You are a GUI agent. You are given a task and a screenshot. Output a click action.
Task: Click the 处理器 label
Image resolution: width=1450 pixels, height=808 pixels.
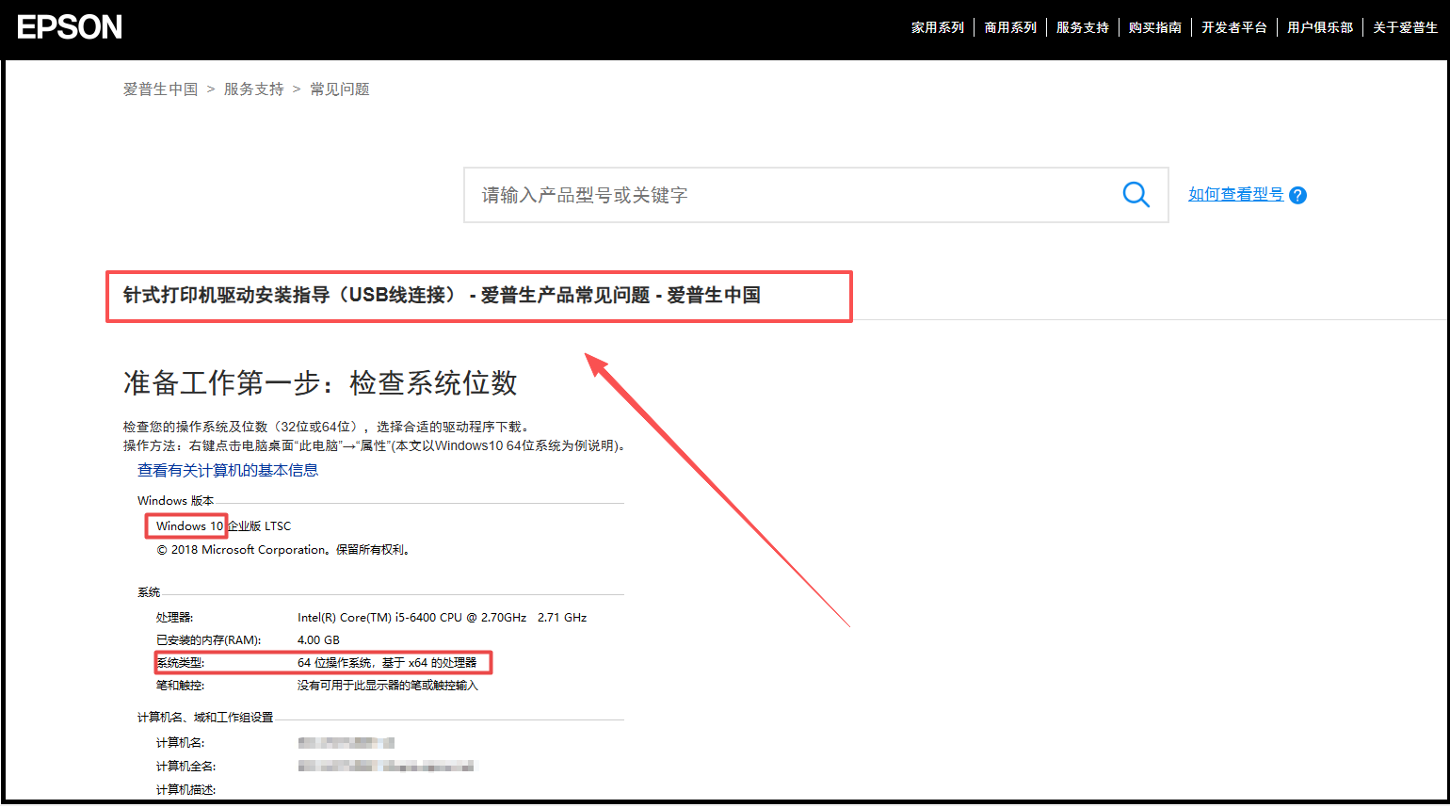coord(174,617)
